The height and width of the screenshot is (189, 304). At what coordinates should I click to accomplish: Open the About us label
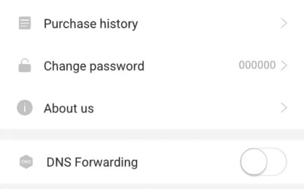point(69,108)
